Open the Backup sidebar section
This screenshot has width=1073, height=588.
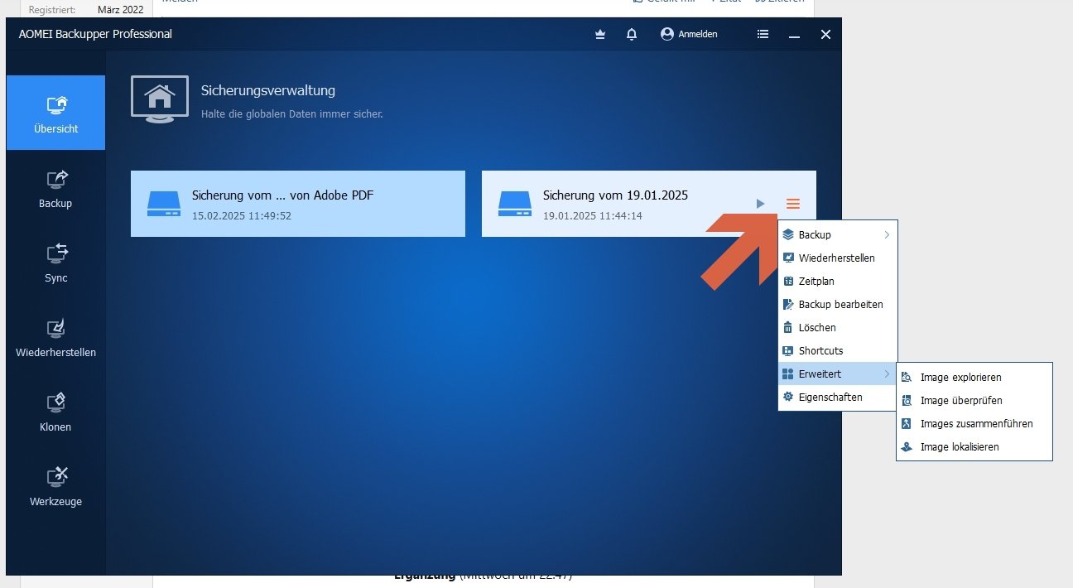(x=56, y=189)
